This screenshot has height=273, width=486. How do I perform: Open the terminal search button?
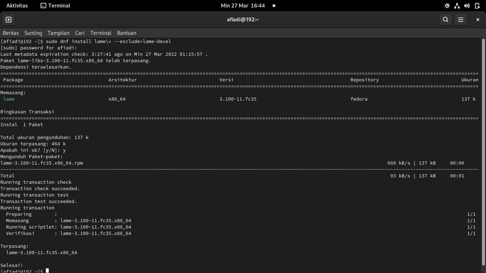(445, 20)
